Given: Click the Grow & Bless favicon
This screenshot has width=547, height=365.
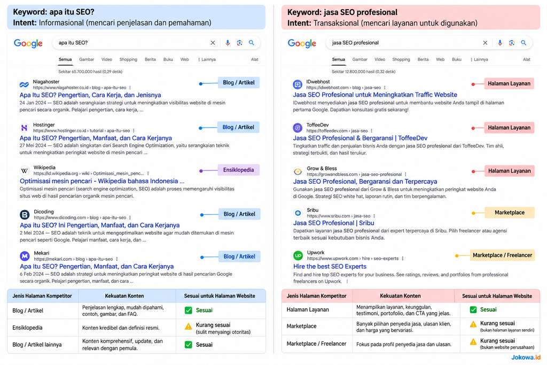Looking at the screenshot, I should [x=298, y=172].
